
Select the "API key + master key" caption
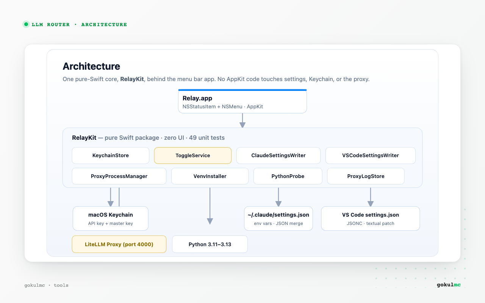click(x=111, y=223)
